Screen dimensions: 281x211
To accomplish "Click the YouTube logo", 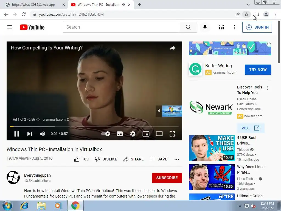I will click(x=32, y=27).
